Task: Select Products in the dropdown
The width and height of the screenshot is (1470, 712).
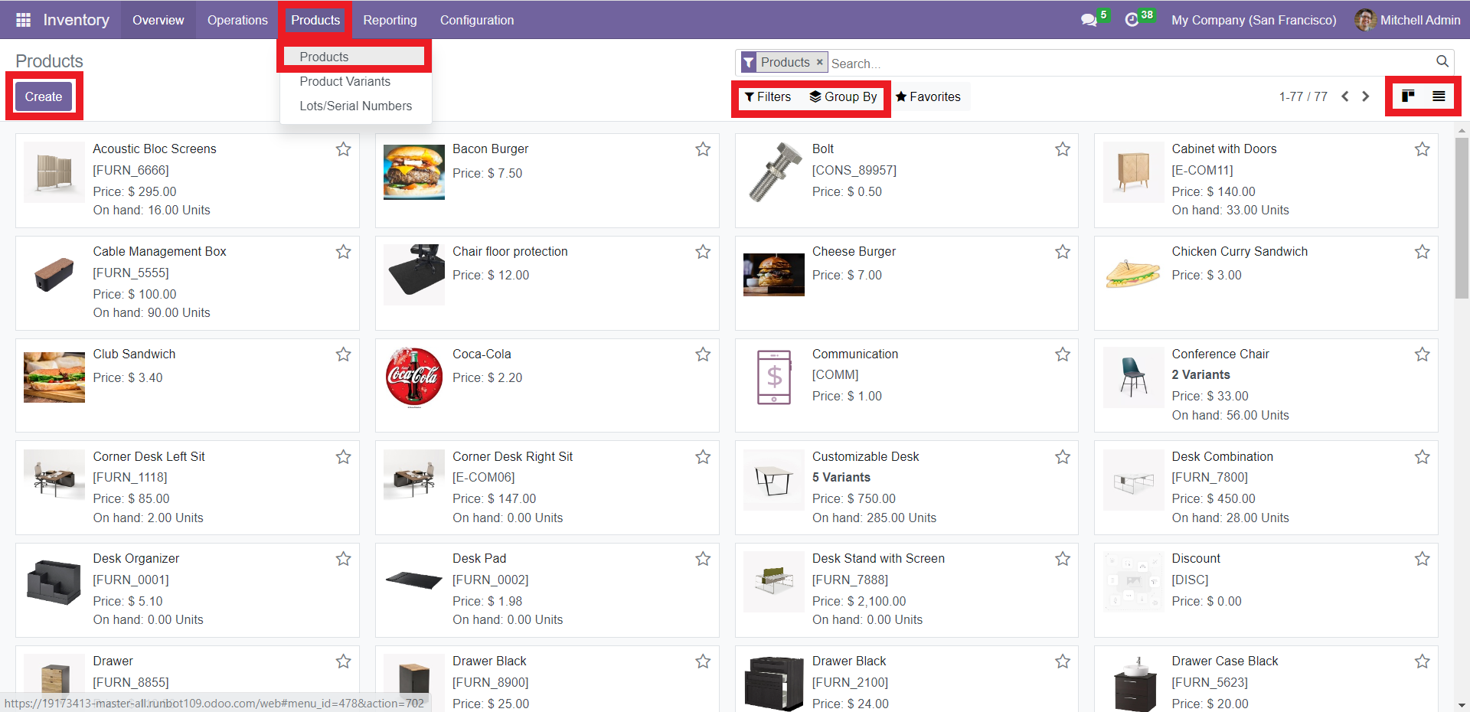Action: (x=354, y=57)
